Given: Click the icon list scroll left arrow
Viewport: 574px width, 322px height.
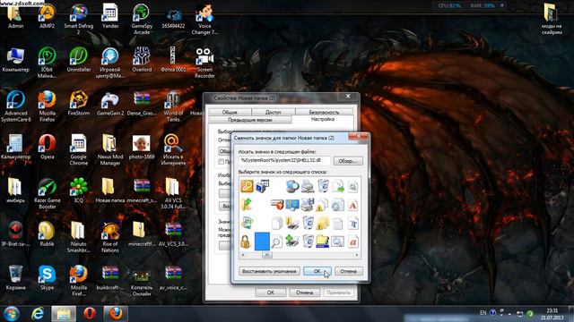Looking at the screenshot, I should tap(242, 255).
